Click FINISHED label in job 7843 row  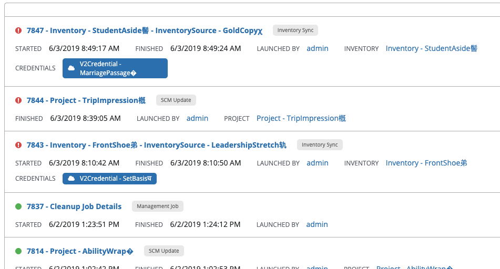149,163
